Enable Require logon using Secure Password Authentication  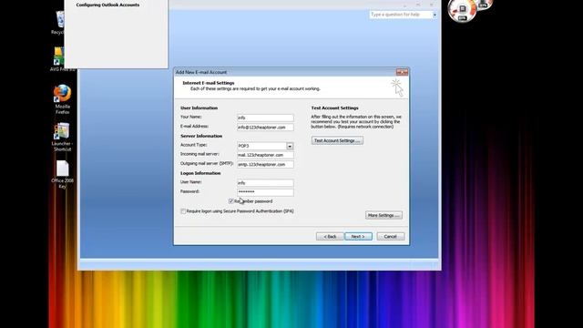tap(183, 211)
